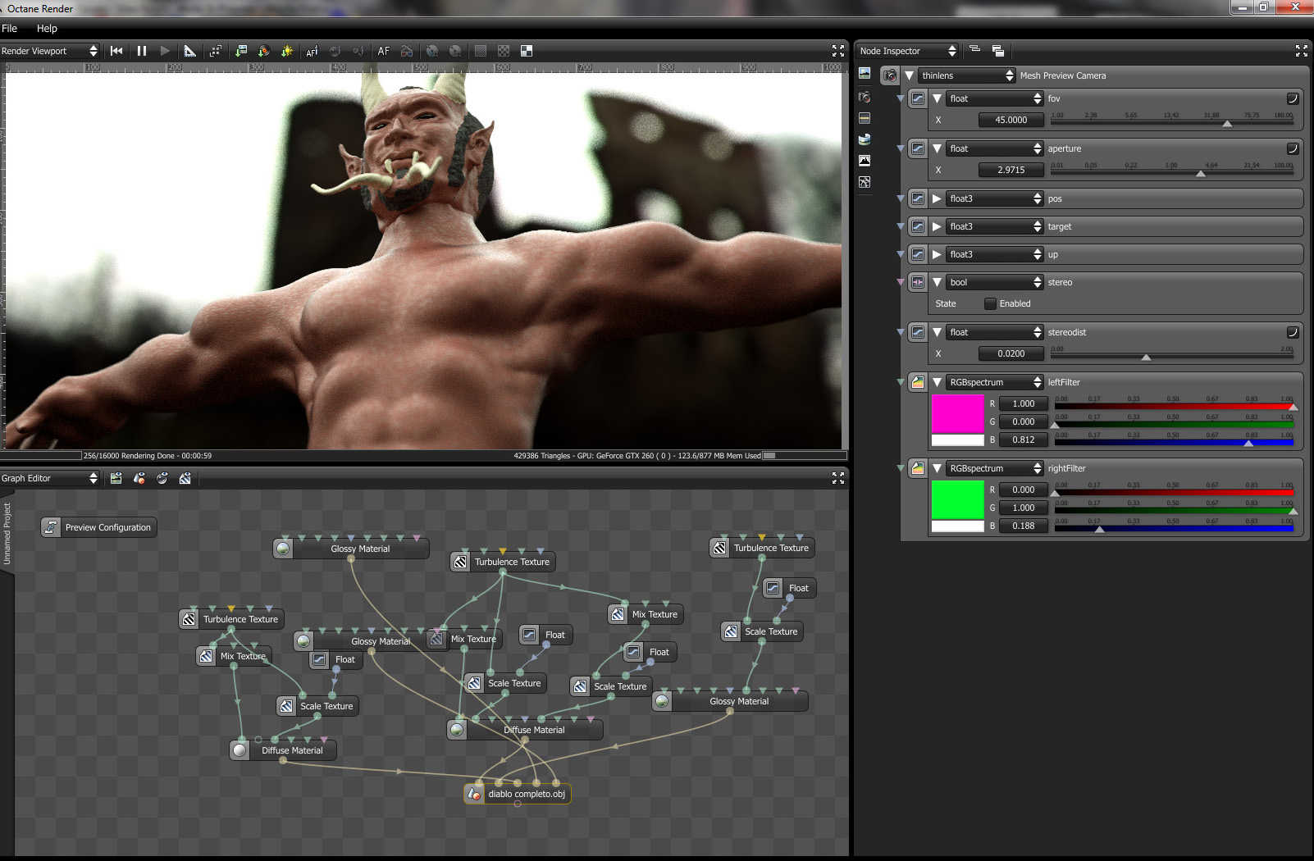This screenshot has width=1314, height=861.
Task: Click the play render button
Action: click(x=165, y=51)
